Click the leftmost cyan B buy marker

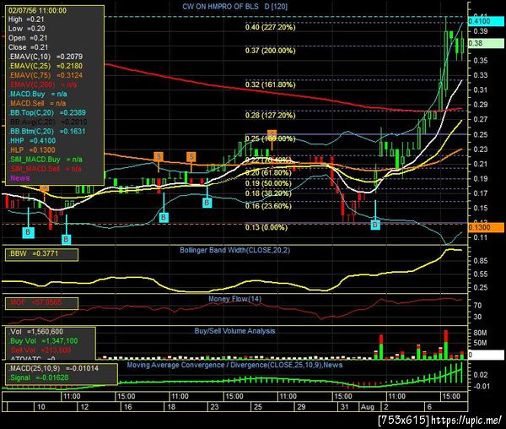(x=28, y=232)
